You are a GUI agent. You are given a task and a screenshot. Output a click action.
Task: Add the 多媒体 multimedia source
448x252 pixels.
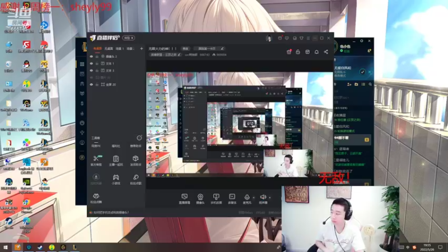point(232,199)
